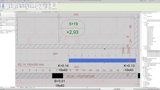160x90 pixels.
Task: Click the drawing area vertical scrollbar
Action: coord(140,50)
